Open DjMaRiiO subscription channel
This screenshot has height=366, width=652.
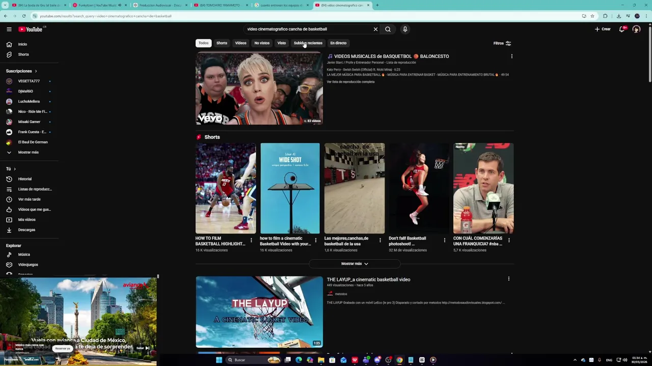pos(25,91)
